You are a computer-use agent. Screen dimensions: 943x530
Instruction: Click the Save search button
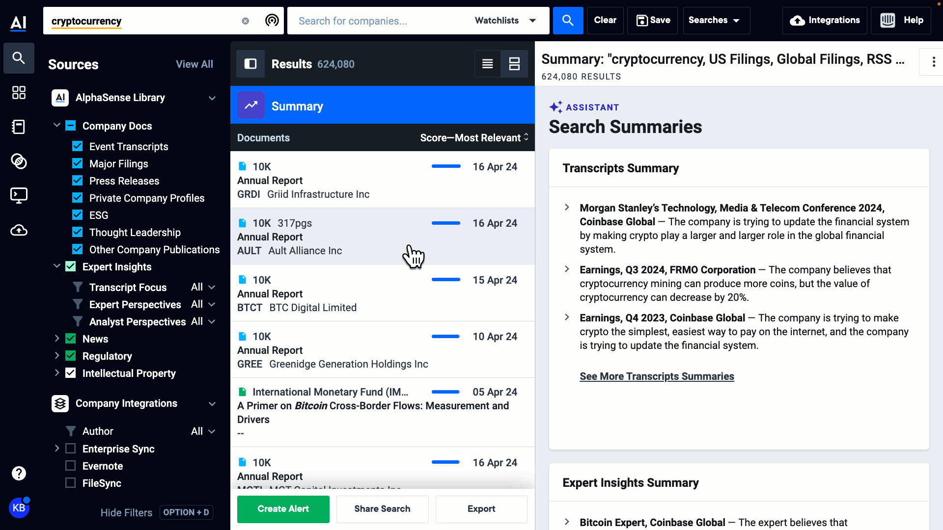tap(653, 21)
